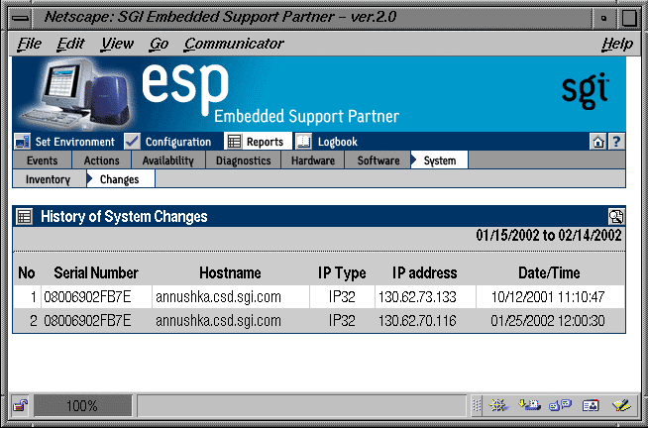Click the 100% progress indicator
648x428 pixels.
tap(82, 405)
